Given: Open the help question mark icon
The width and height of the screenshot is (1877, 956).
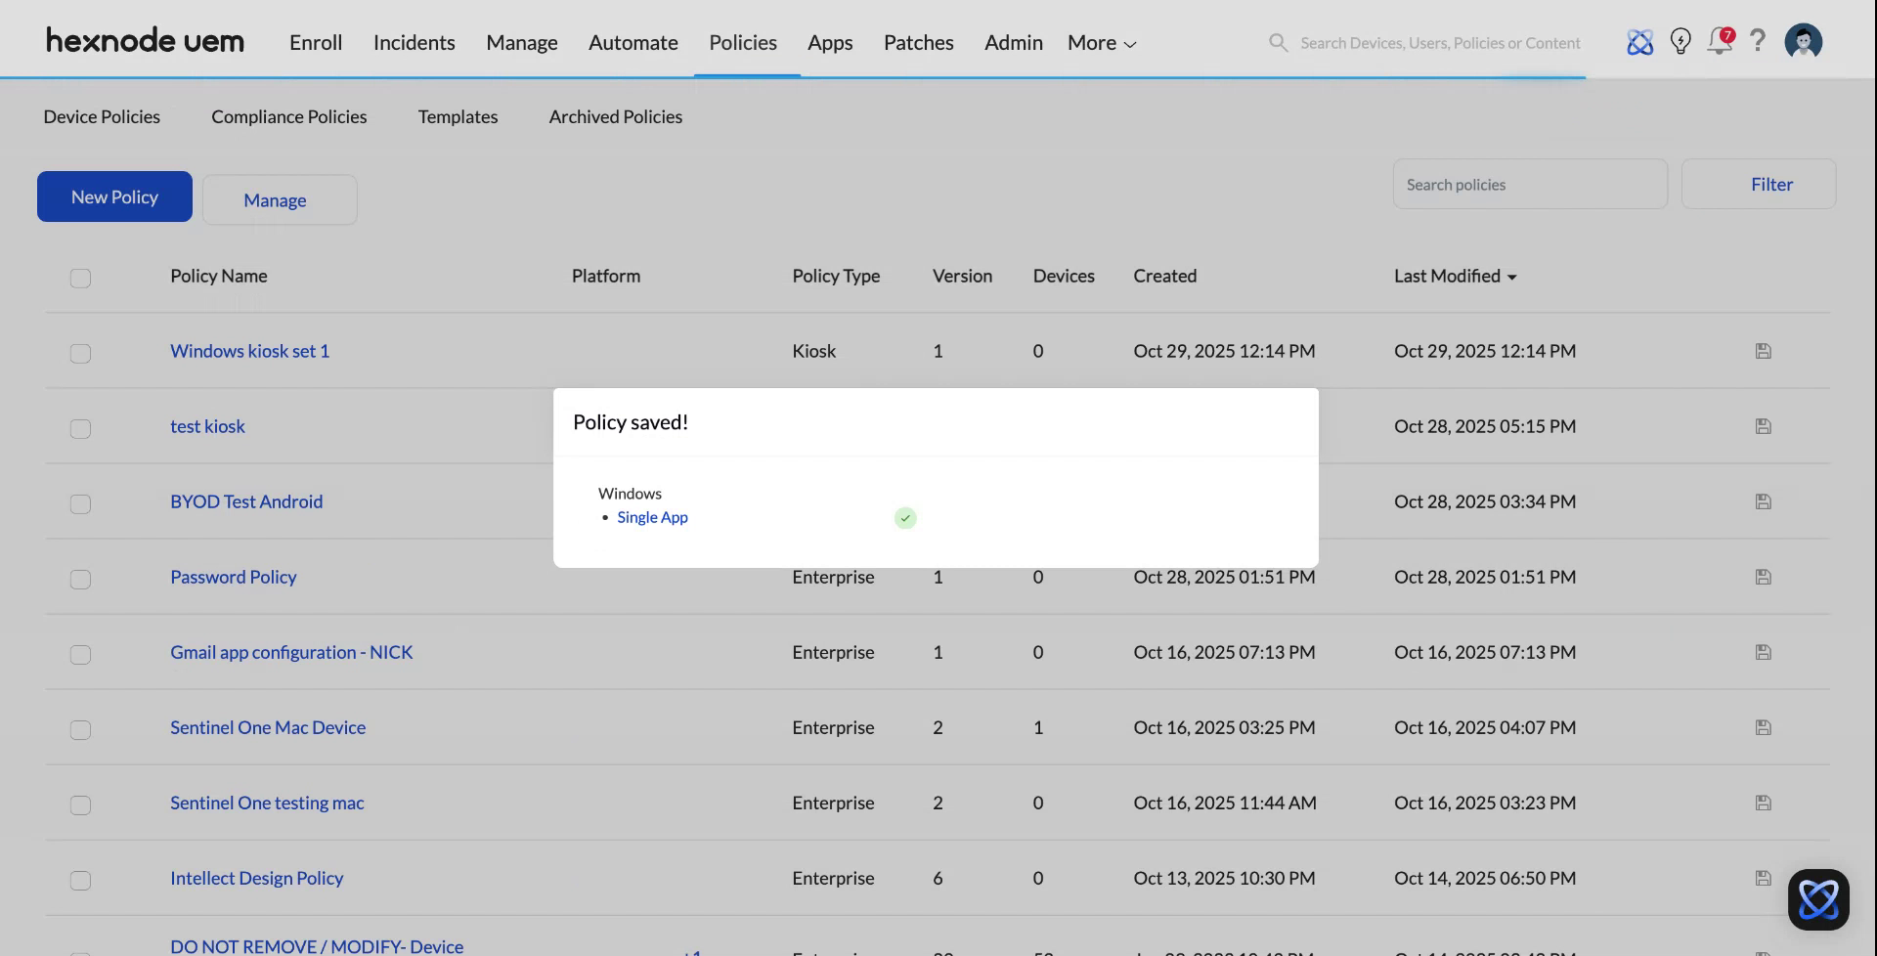Looking at the screenshot, I should coord(1759,41).
